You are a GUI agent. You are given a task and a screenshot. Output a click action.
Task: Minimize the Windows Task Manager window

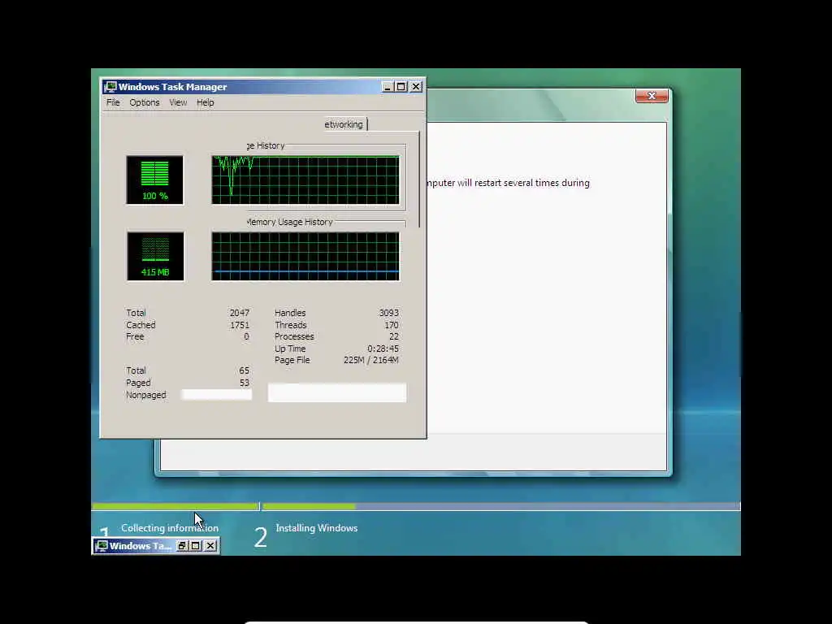coord(388,86)
